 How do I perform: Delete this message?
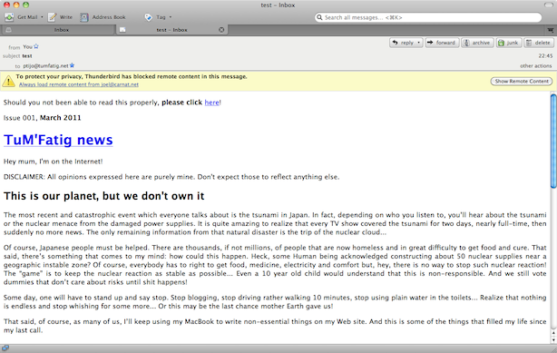click(539, 43)
